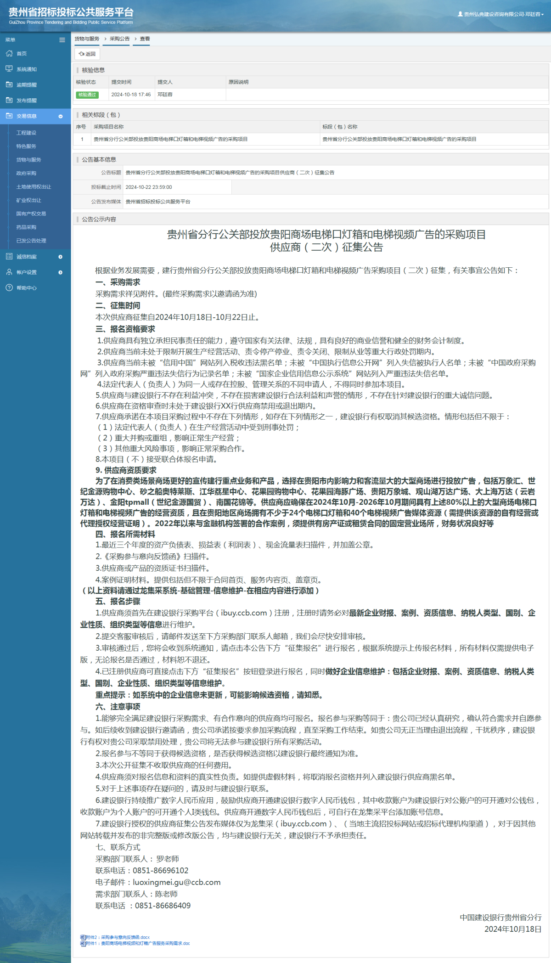Download 附件1 贵阳商场电梯视频 .doc attachment
This screenshot has width=551, height=963.
tap(138, 944)
